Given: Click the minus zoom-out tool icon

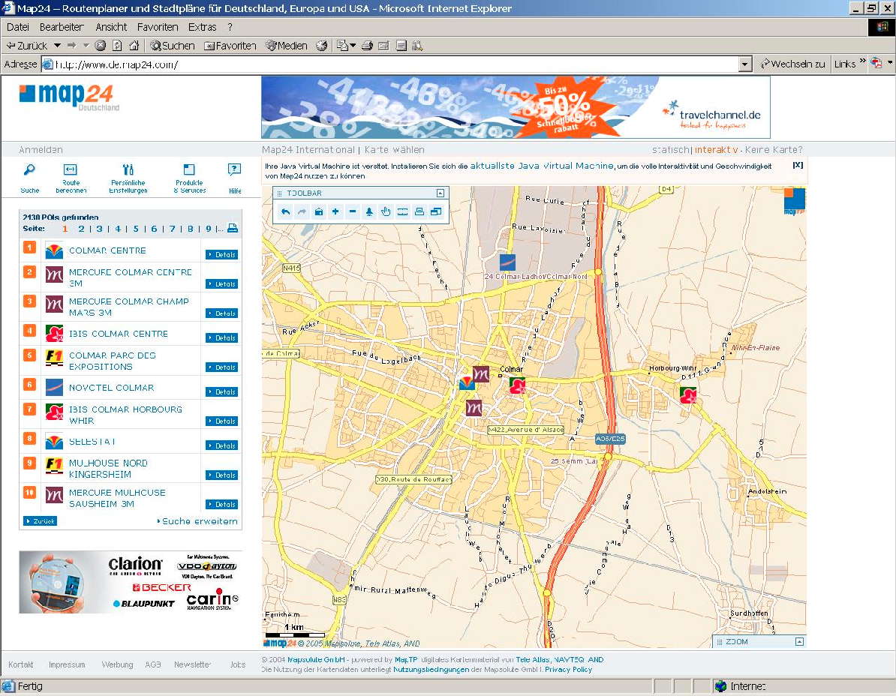Looking at the screenshot, I should coord(352,212).
